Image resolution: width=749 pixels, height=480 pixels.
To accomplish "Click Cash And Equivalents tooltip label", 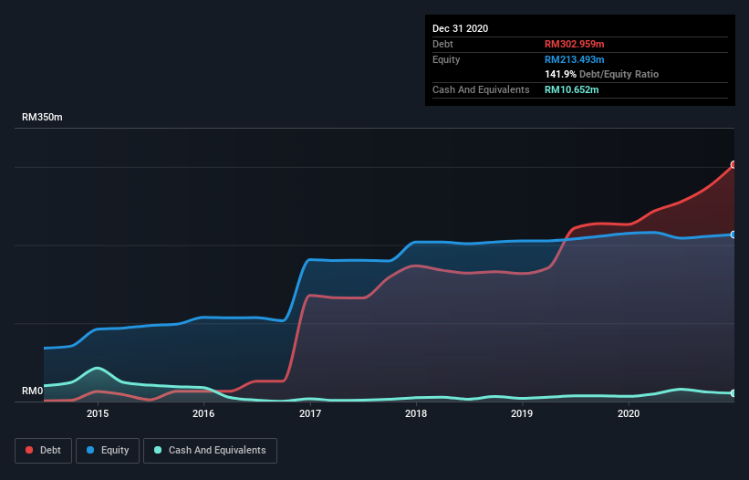I will tap(481, 89).
